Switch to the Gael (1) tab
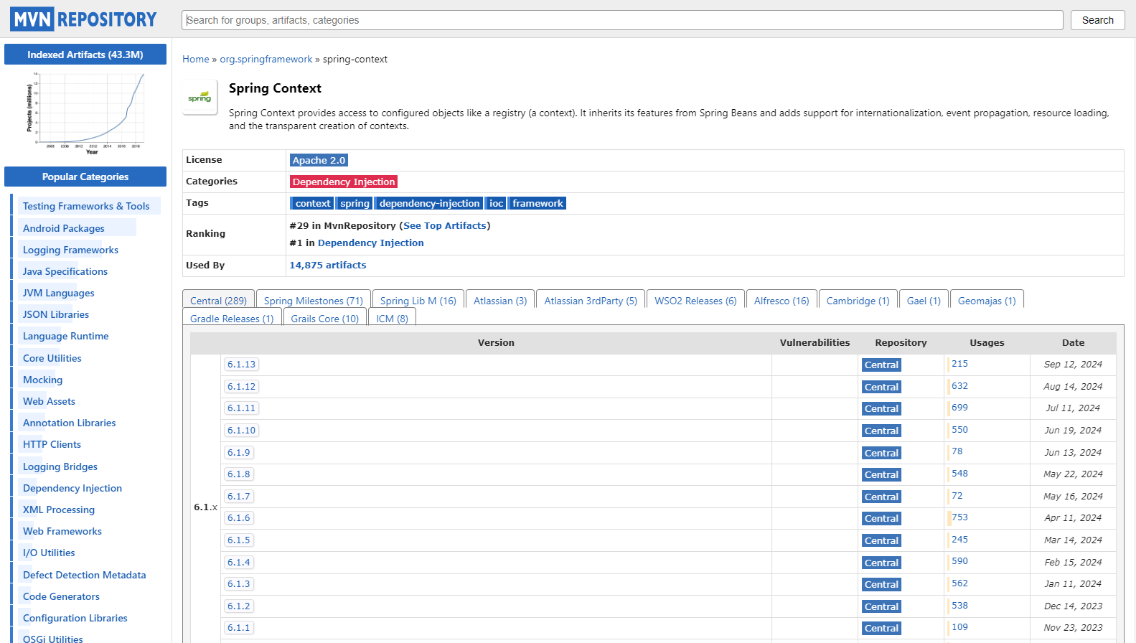1136x643 pixels. coord(924,301)
